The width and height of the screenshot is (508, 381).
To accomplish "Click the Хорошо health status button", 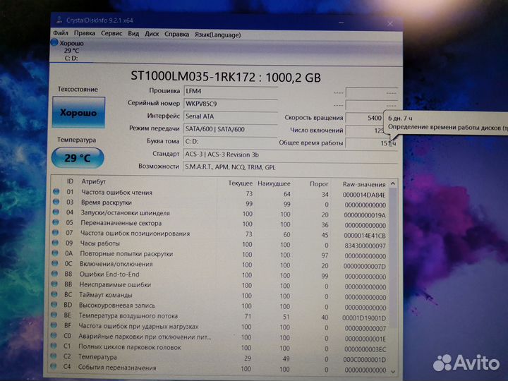I will point(79,112).
